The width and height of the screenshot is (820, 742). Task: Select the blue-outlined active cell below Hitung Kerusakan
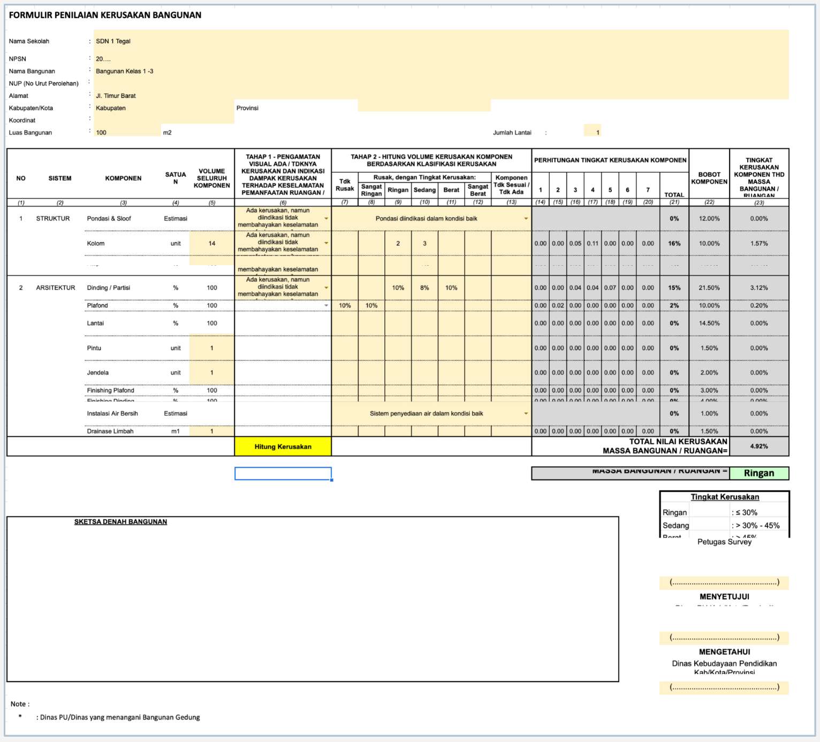coord(283,474)
